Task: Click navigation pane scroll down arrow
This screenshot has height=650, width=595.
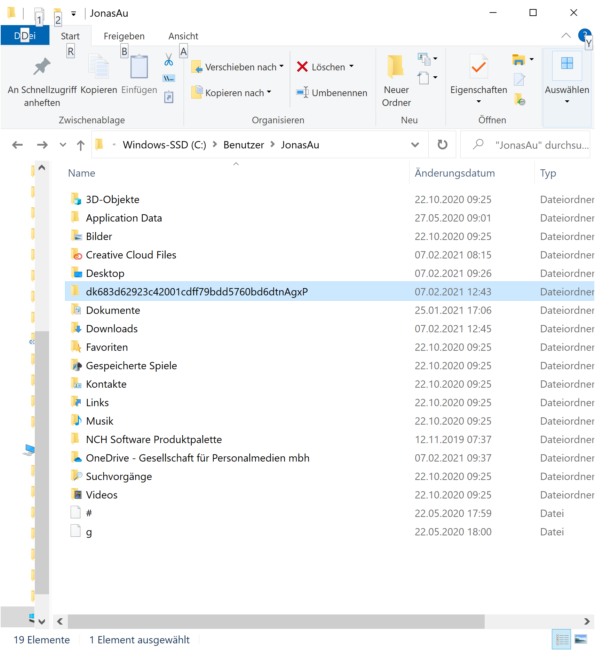Action: [42, 621]
